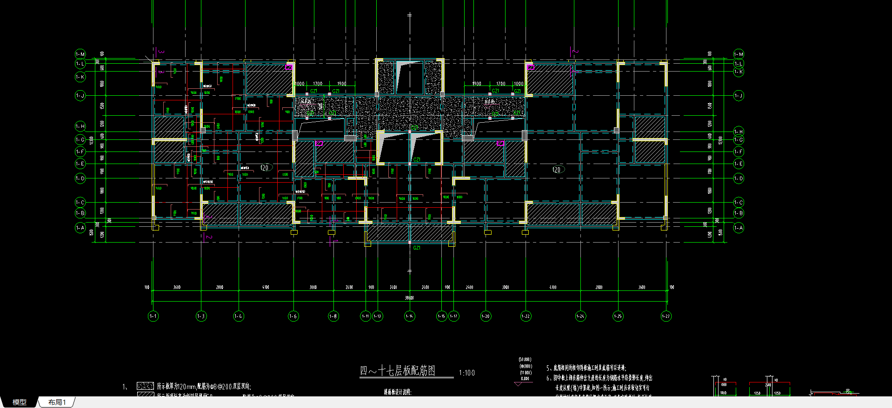This screenshot has width=892, height=408.
Task: Open the 布局1 layout tab
Action: pyautogui.click(x=57, y=402)
